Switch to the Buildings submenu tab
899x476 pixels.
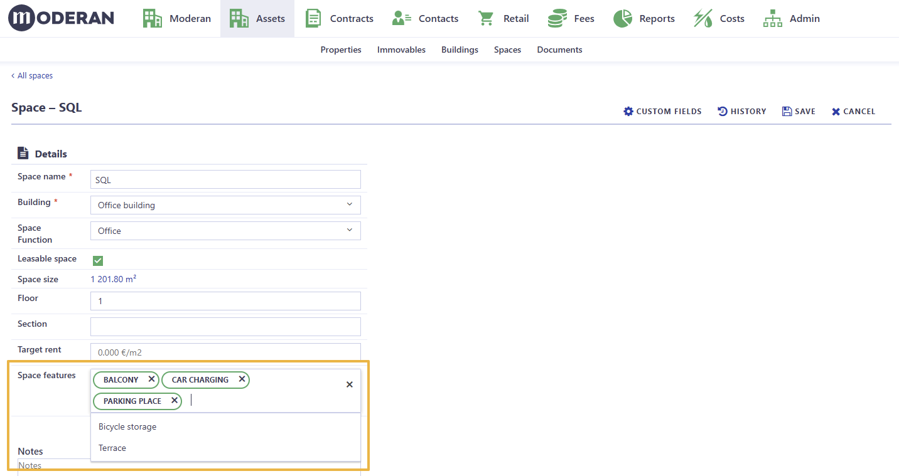pyautogui.click(x=460, y=50)
